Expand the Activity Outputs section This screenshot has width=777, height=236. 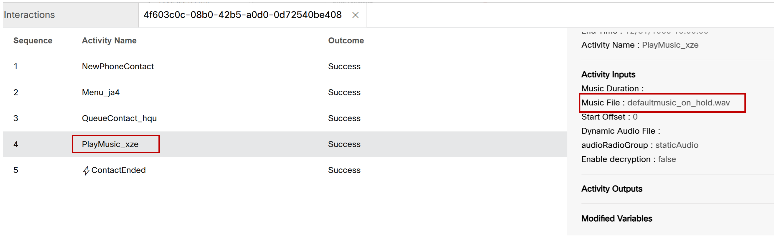(611, 189)
